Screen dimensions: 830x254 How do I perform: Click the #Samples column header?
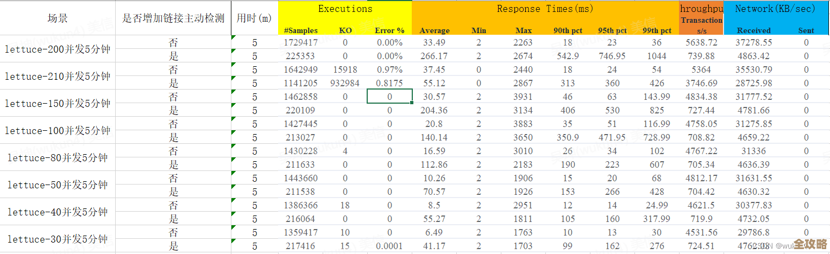[300, 30]
